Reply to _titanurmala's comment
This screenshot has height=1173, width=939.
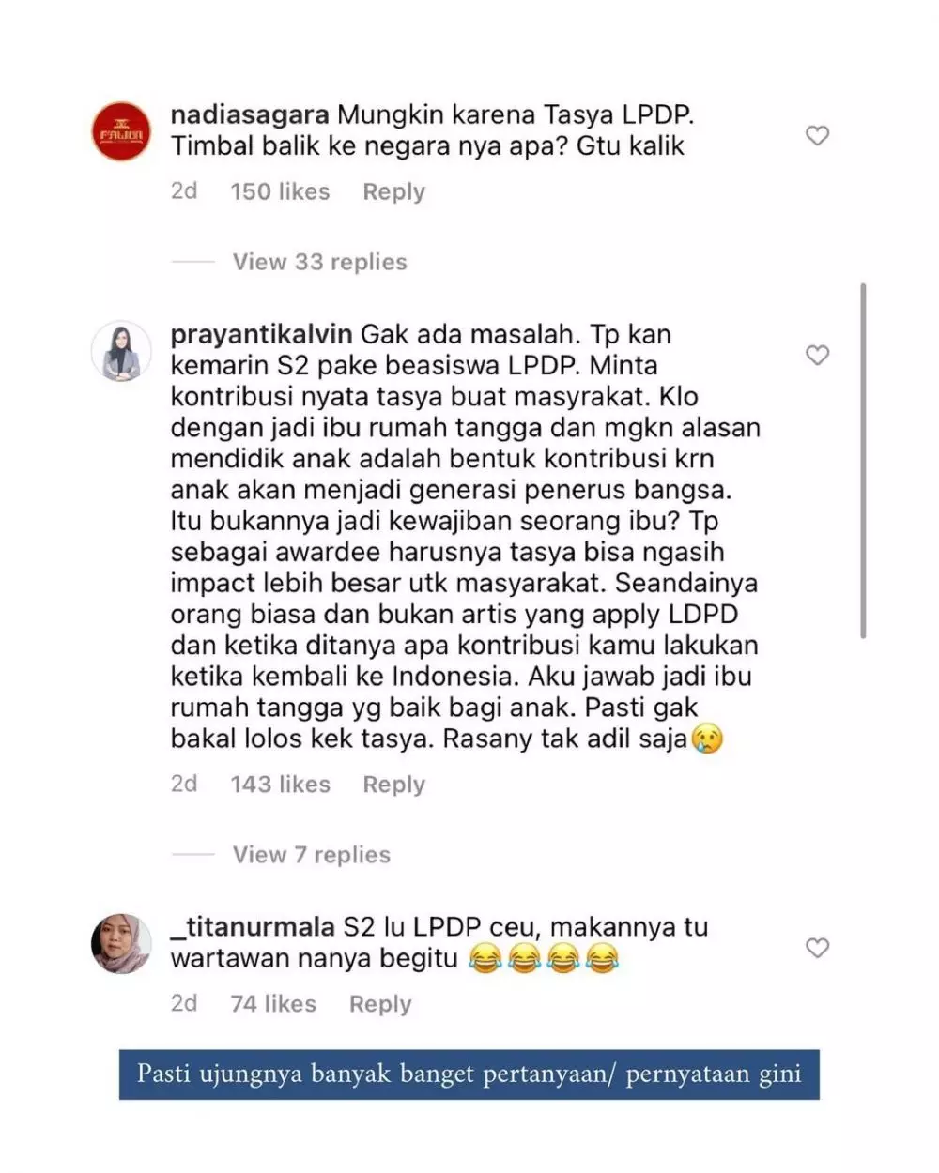380,1004
